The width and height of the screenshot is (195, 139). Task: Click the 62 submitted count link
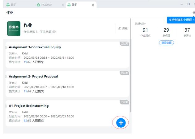pyautogui.click(x=25, y=120)
